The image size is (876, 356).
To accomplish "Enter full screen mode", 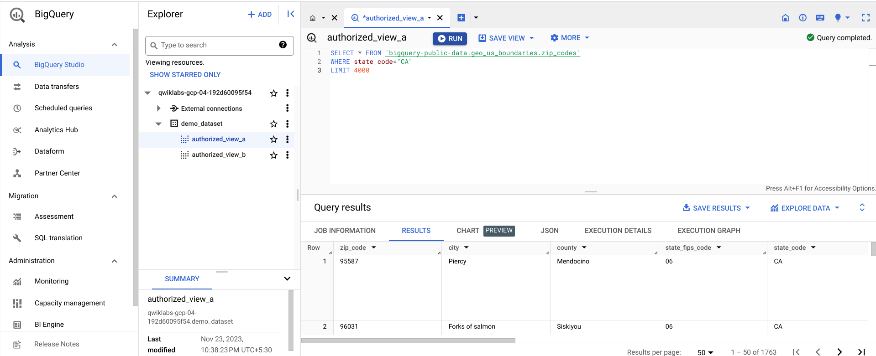I will tap(865, 18).
